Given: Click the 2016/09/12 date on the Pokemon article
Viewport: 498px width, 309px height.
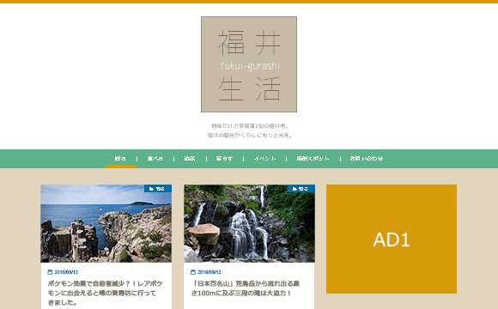Looking at the screenshot, I should tap(66, 272).
